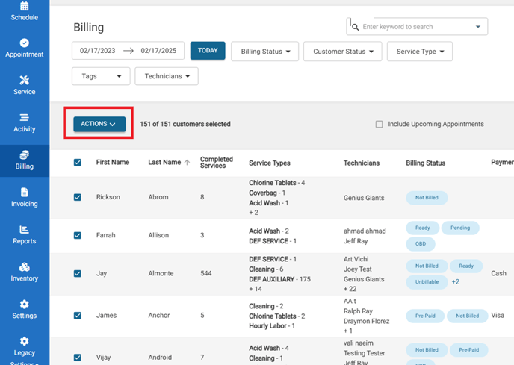Expand the Billing Status filter dropdown
Viewport: 514px width, 365px height.
[x=264, y=52]
